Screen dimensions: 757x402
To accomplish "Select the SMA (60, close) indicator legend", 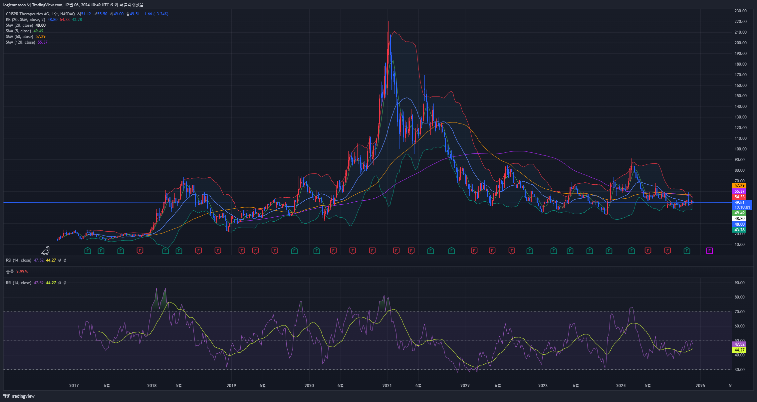I will click(19, 37).
